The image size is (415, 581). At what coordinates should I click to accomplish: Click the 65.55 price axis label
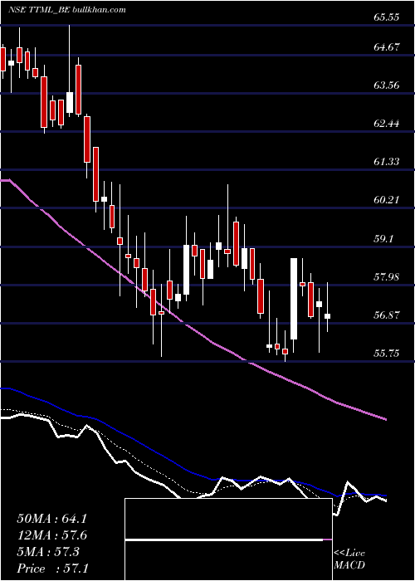coord(387,17)
